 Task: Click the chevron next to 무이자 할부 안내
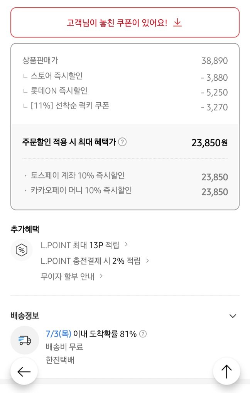pos(101,276)
